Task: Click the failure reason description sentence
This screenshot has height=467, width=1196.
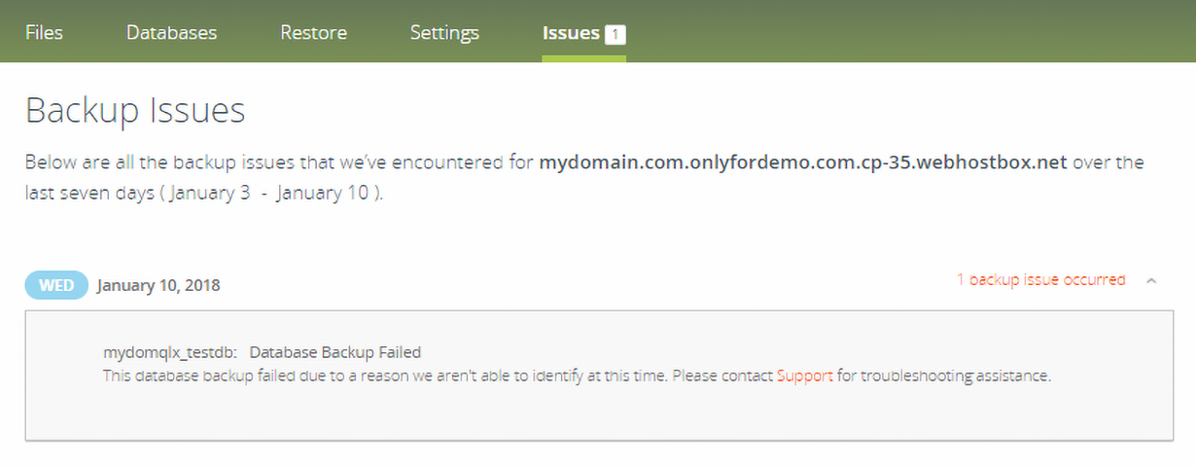Action: [x=578, y=376]
